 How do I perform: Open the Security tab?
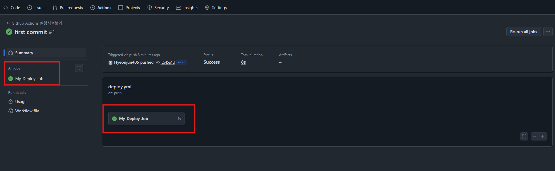coord(158,8)
